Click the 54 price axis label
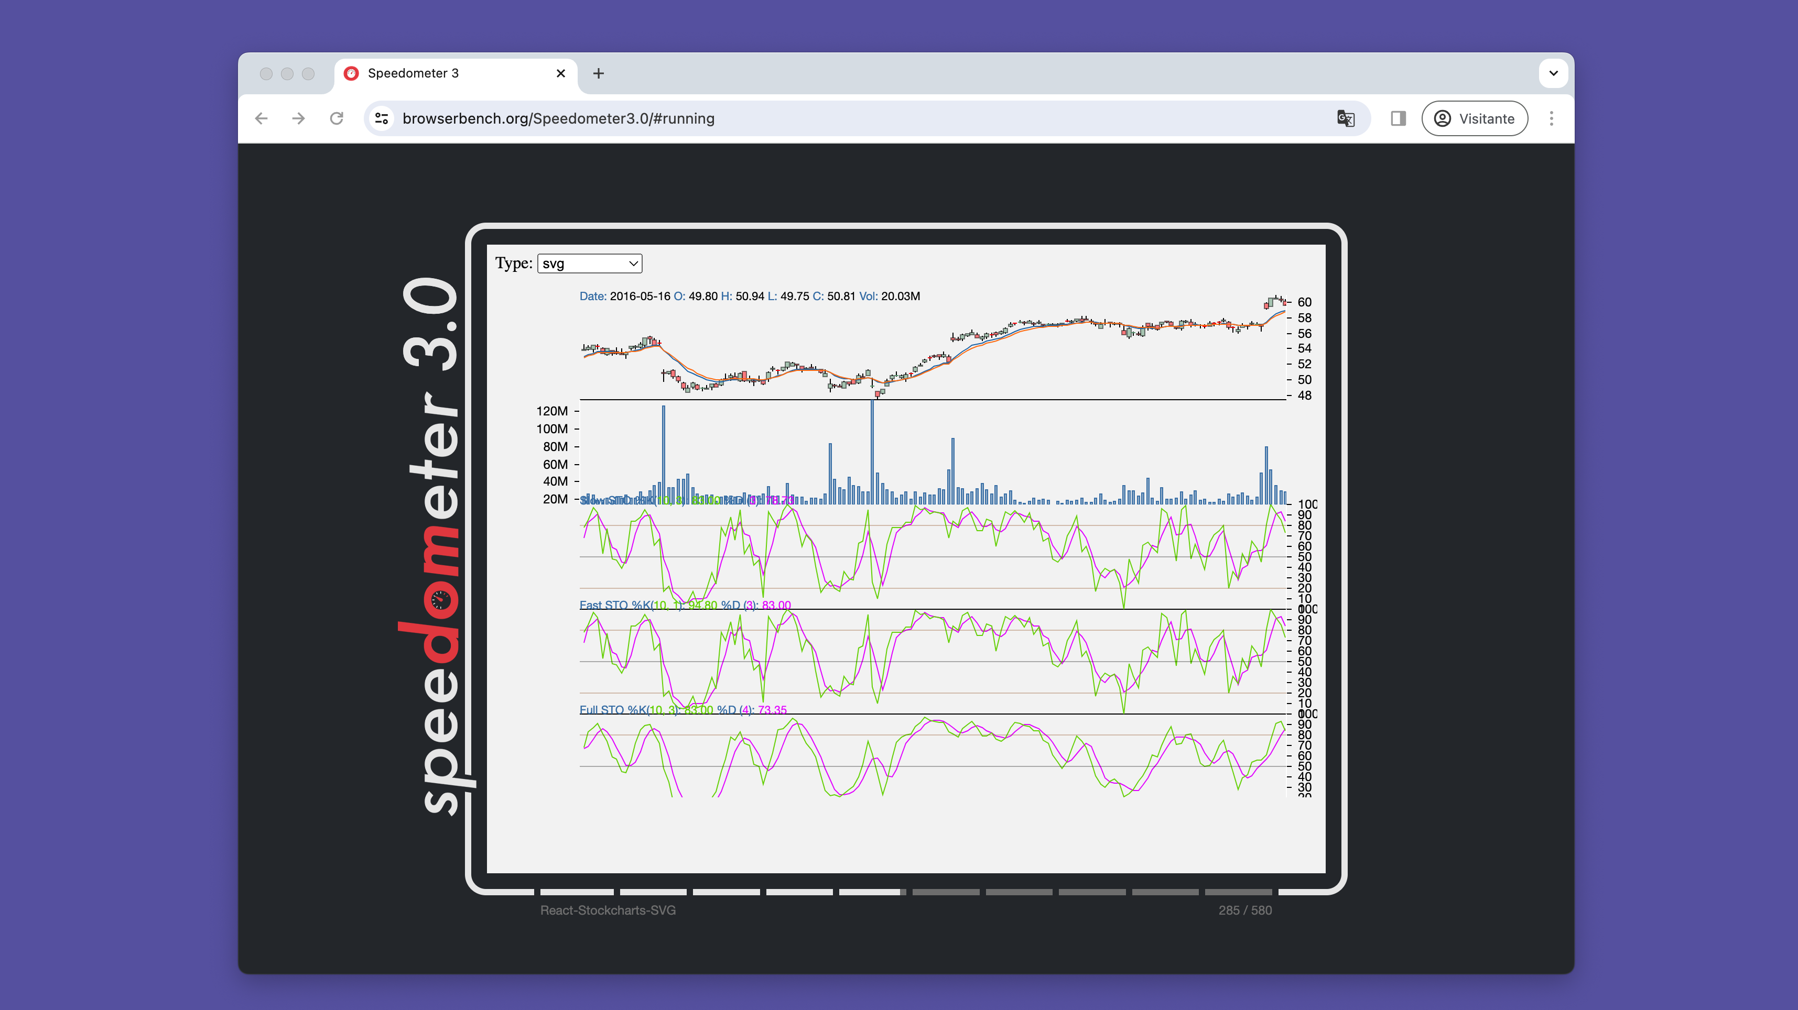 (1304, 348)
